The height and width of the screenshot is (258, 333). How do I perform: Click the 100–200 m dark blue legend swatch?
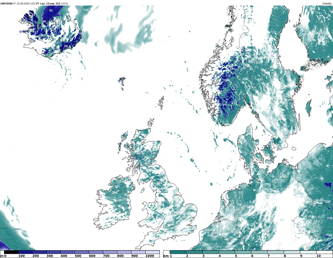click(x=25, y=252)
